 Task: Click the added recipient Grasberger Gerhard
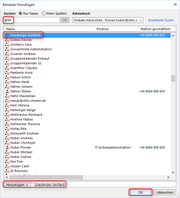pos(50,184)
